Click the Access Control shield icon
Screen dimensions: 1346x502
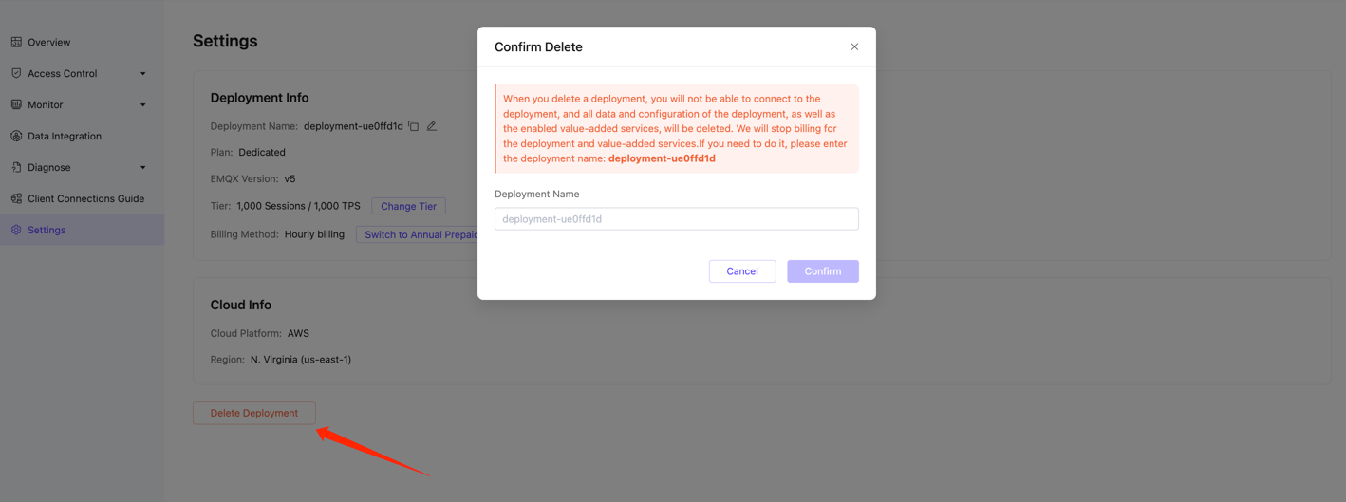16,73
